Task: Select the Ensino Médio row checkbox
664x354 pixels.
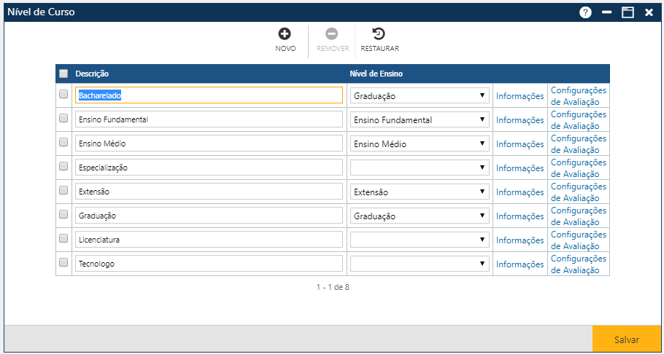Action: tap(63, 143)
